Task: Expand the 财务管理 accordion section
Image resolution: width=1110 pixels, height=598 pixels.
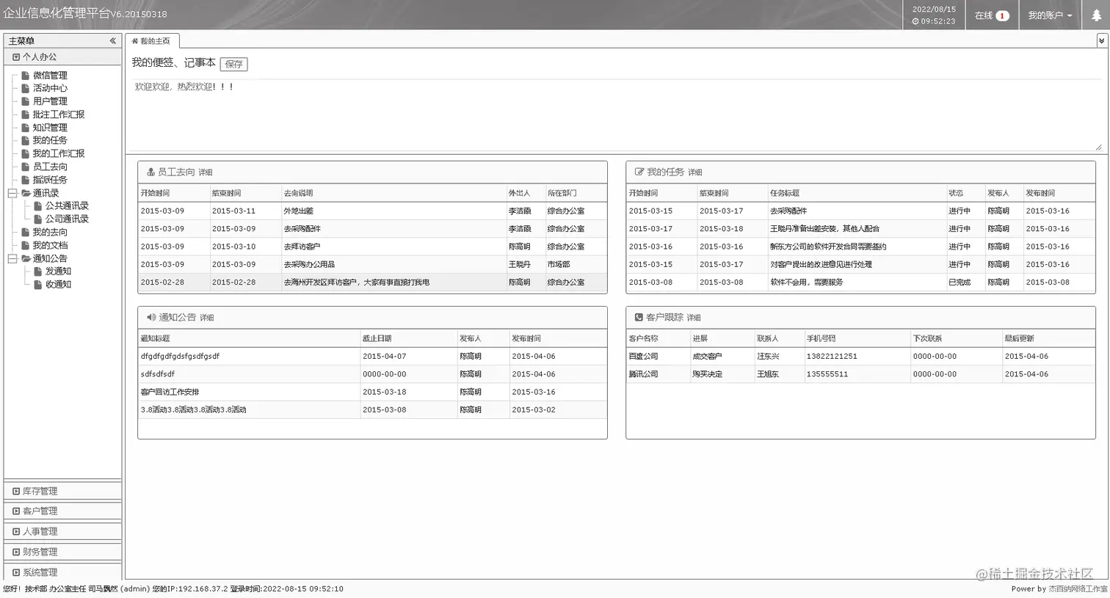Action: tap(62, 552)
